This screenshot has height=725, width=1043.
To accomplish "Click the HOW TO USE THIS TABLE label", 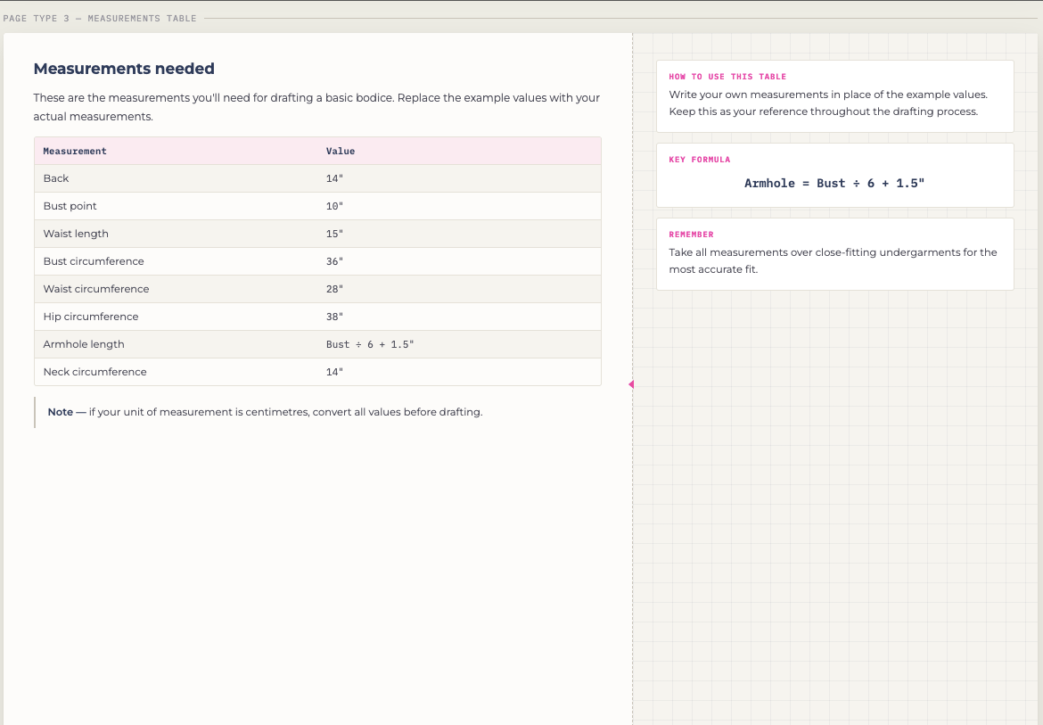I will (727, 77).
